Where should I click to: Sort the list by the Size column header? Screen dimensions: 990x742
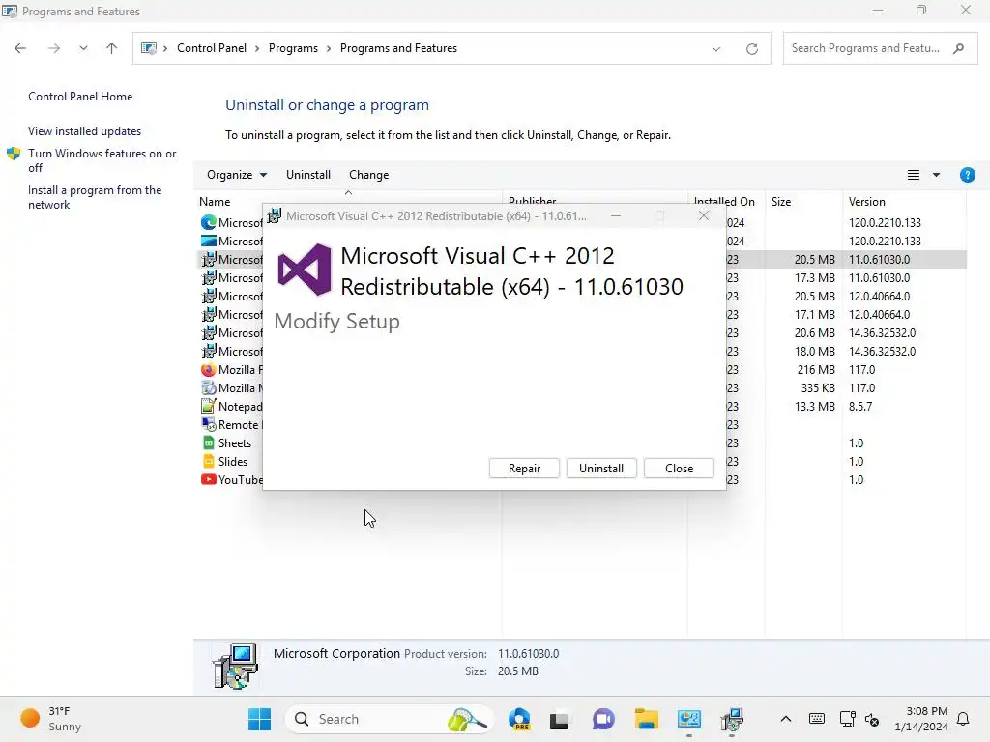pyautogui.click(x=781, y=202)
